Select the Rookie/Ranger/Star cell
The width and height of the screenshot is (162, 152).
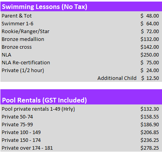[25, 32]
